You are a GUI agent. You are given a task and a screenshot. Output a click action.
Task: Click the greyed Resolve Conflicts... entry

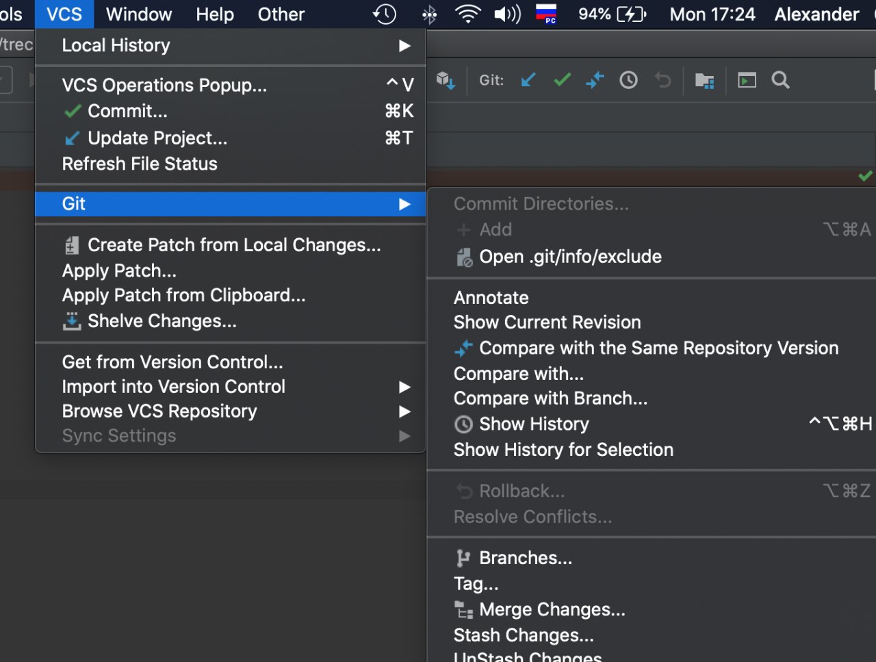click(652, 517)
